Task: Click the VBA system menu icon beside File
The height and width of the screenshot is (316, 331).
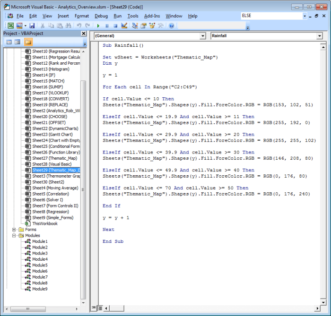Action: (10, 16)
